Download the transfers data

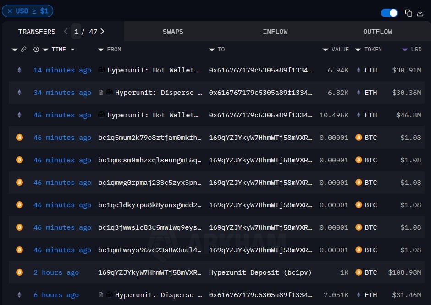tap(420, 13)
